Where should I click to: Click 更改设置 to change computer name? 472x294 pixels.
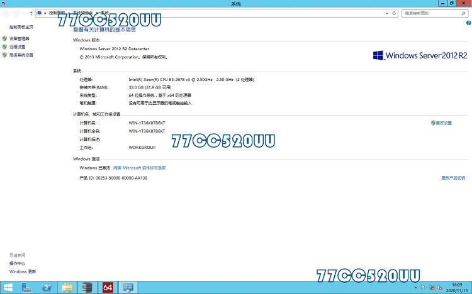coord(444,123)
